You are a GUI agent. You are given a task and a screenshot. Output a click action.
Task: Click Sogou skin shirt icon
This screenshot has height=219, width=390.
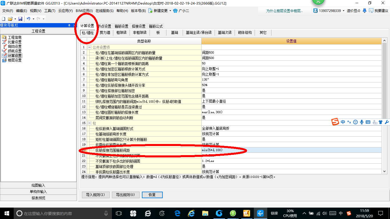coord(381,122)
